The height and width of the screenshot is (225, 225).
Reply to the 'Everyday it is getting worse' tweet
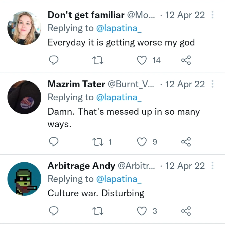pos(54,60)
